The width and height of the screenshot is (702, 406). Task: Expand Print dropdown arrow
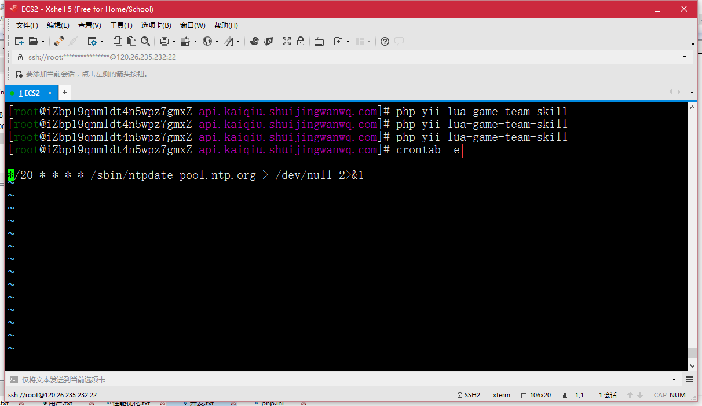174,42
